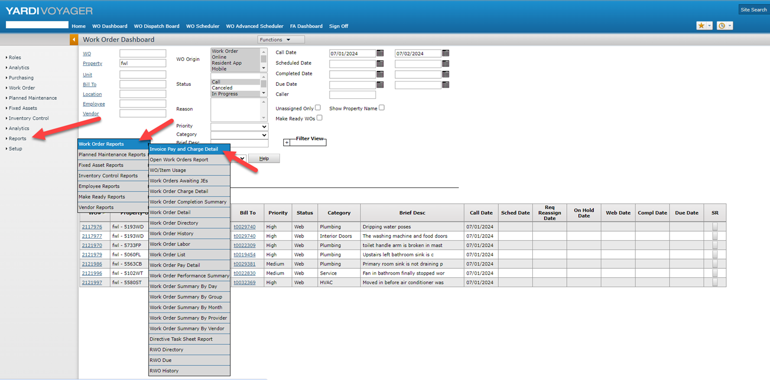Check the Show Property Name box
The height and width of the screenshot is (380, 770).
pyautogui.click(x=381, y=108)
